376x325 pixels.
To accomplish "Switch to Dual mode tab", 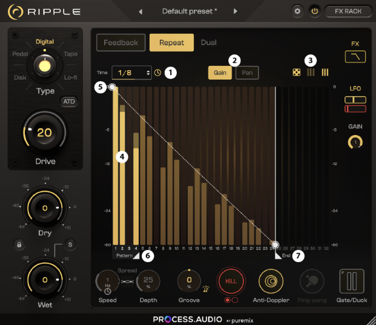I will pyautogui.click(x=209, y=42).
